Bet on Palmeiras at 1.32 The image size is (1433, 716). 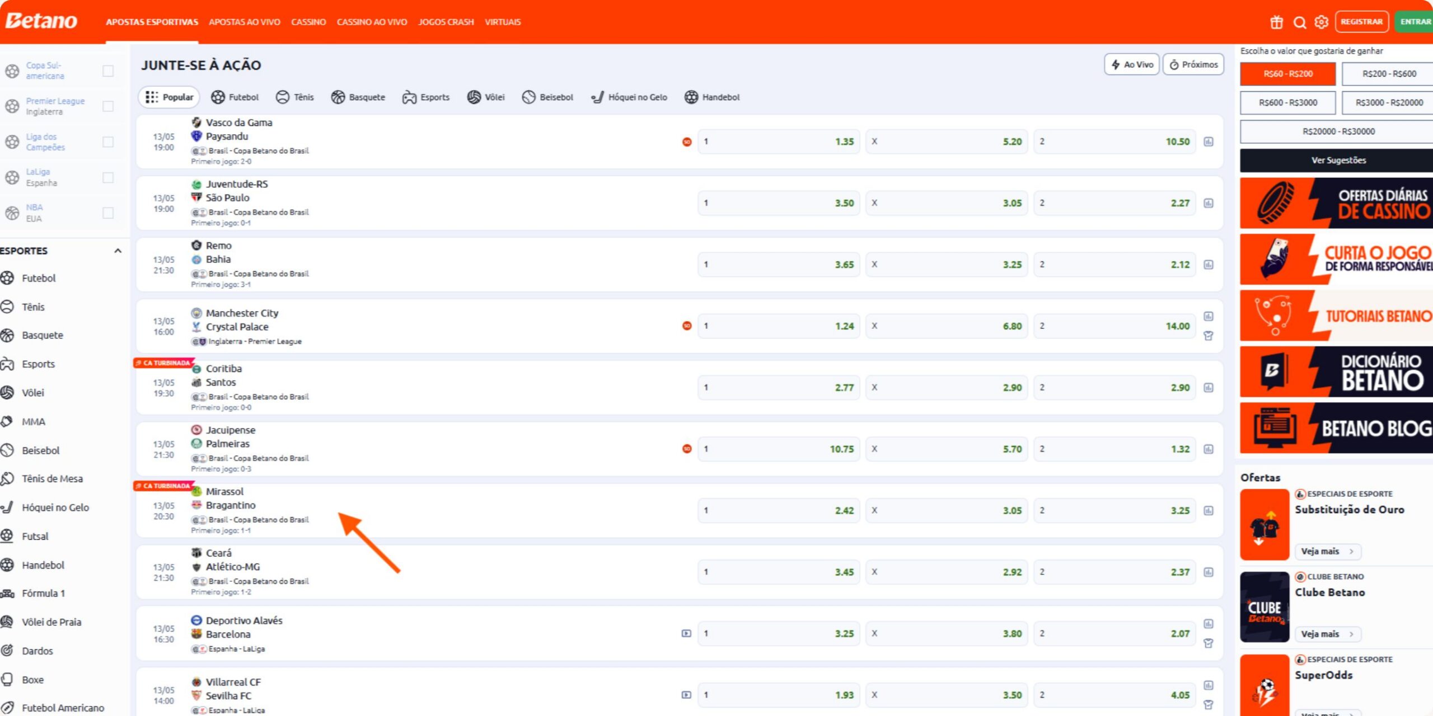pyautogui.click(x=1114, y=449)
